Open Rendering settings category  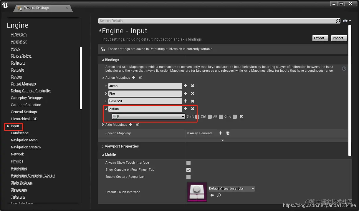click(19, 168)
